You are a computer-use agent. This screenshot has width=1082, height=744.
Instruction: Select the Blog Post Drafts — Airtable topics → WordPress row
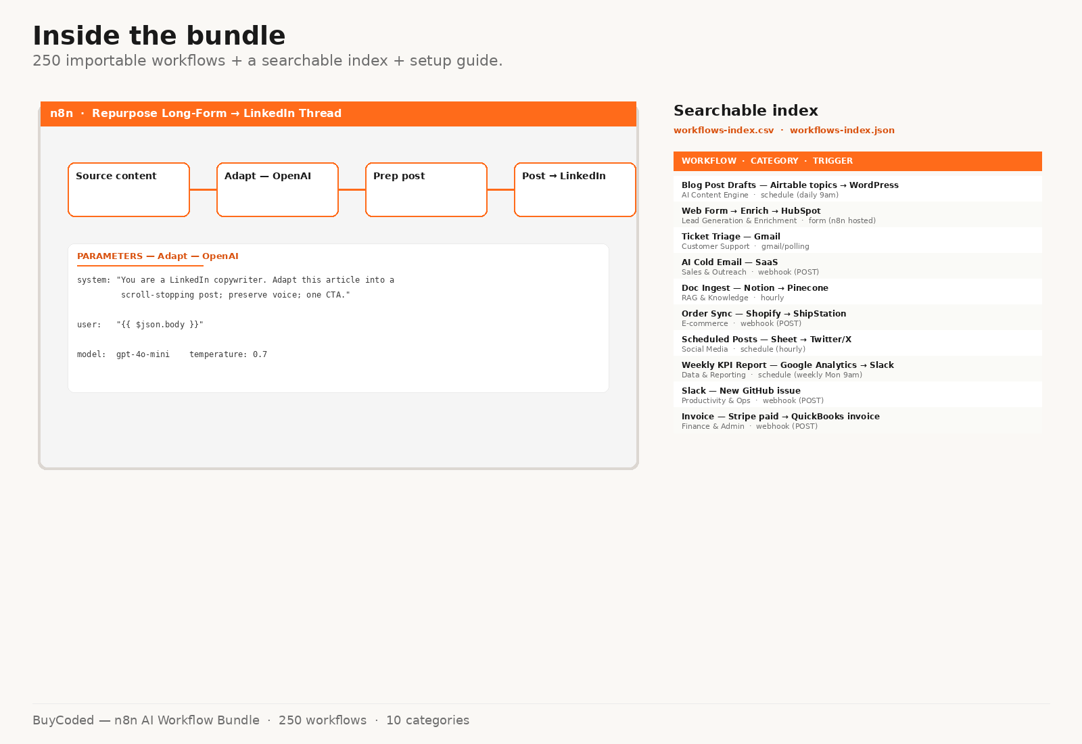(857, 189)
